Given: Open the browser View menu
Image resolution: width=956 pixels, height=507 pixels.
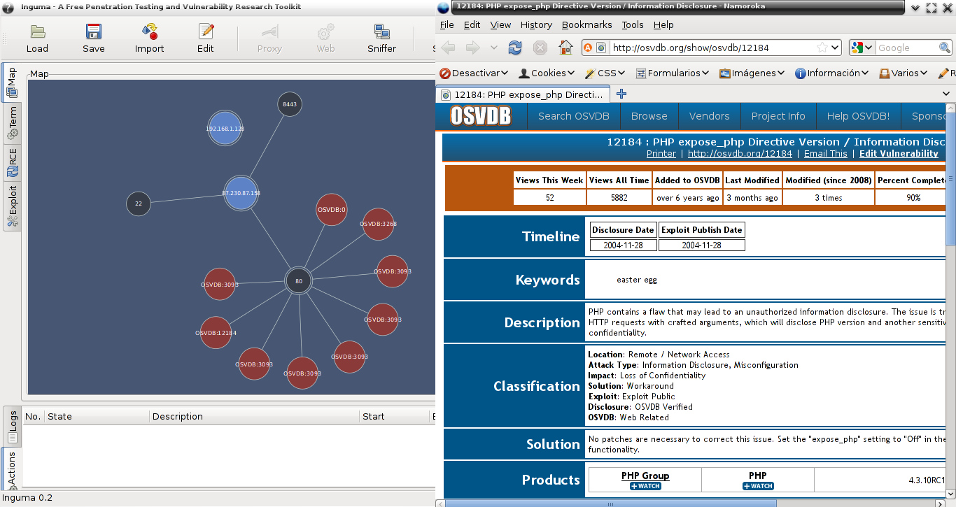Looking at the screenshot, I should point(500,24).
